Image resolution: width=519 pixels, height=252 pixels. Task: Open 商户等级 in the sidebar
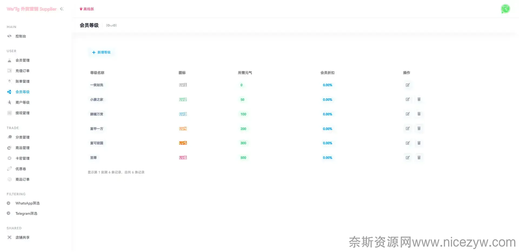22,102
